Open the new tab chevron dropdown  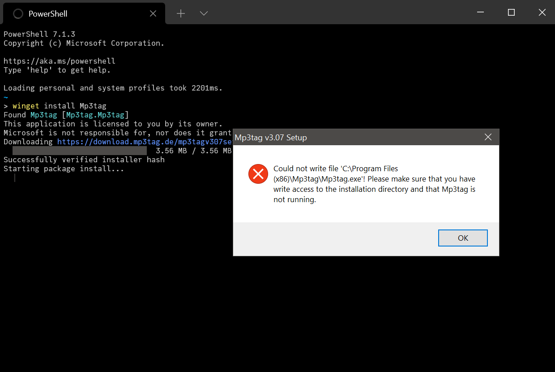pyautogui.click(x=204, y=13)
